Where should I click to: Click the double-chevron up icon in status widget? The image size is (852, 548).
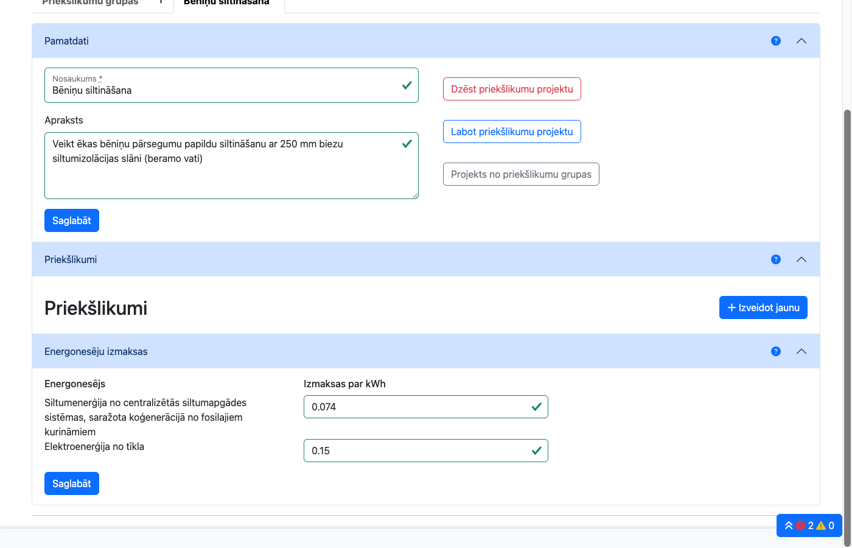[x=789, y=525]
